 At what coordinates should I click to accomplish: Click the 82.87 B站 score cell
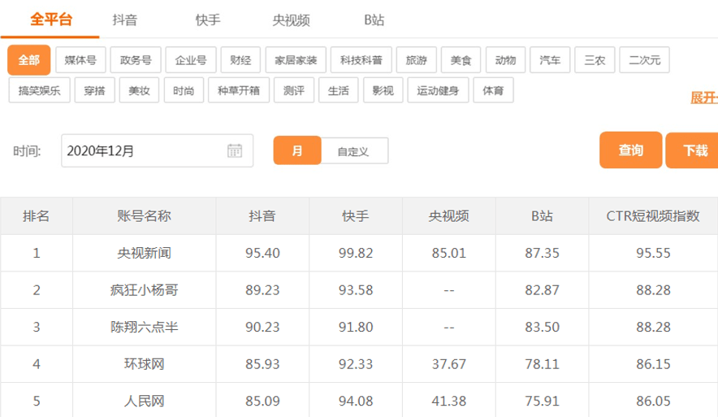pyautogui.click(x=543, y=290)
